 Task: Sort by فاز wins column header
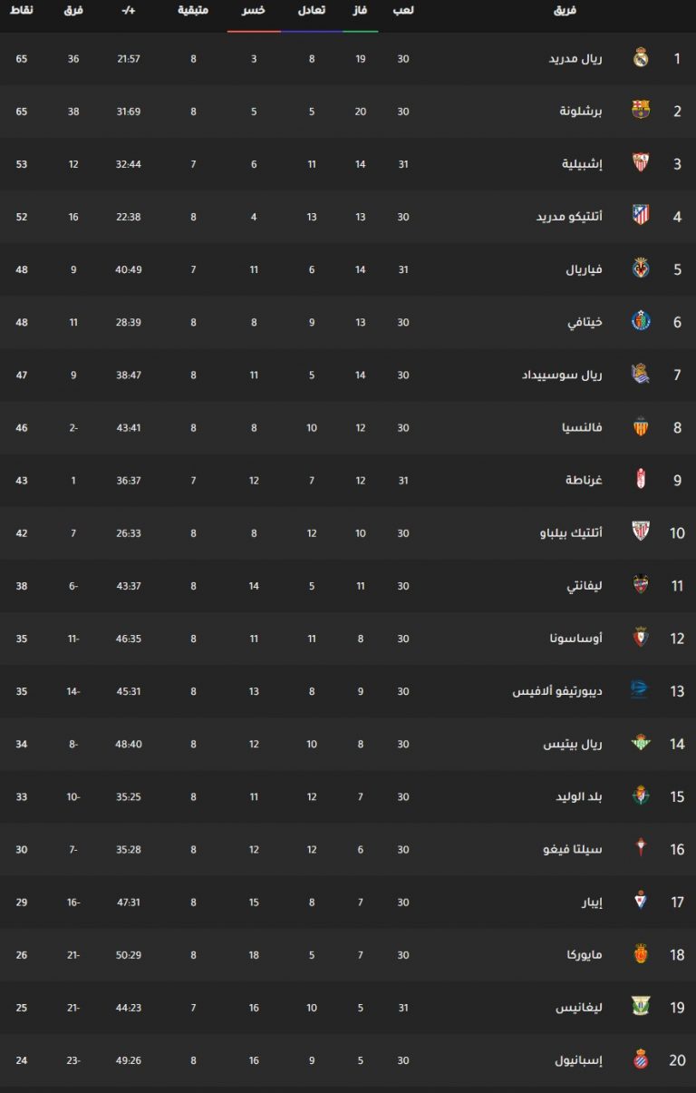tap(360, 11)
